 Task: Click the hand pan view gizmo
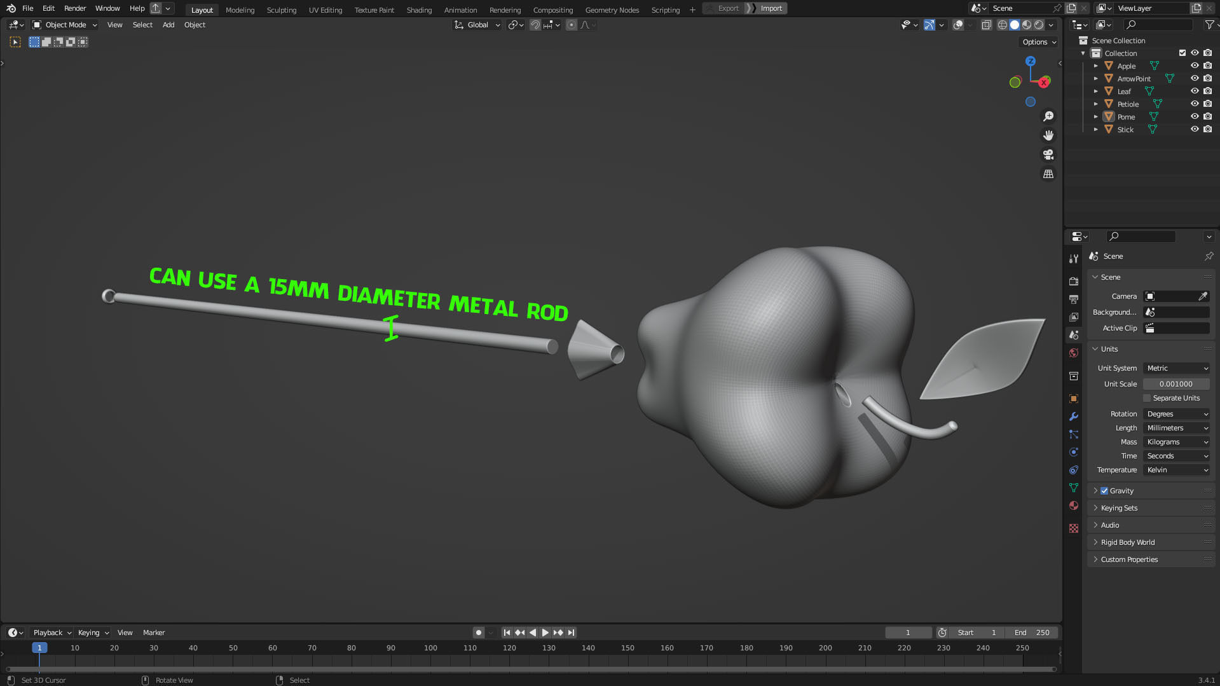[x=1048, y=135]
